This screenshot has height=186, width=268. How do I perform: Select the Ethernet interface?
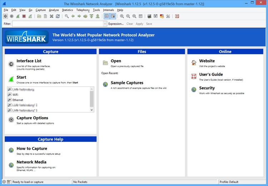coord(18,100)
